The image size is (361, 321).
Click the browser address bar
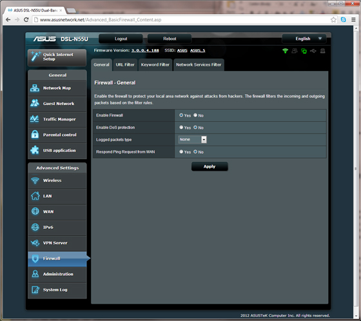click(182, 20)
